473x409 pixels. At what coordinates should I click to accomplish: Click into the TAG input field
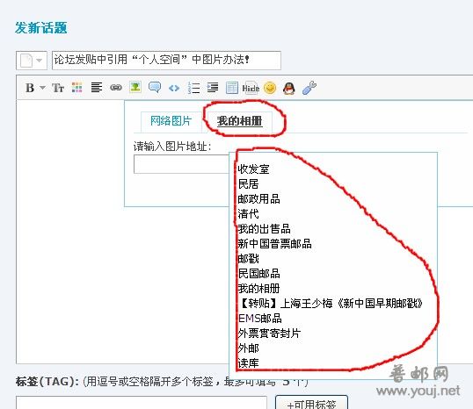(x=142, y=403)
